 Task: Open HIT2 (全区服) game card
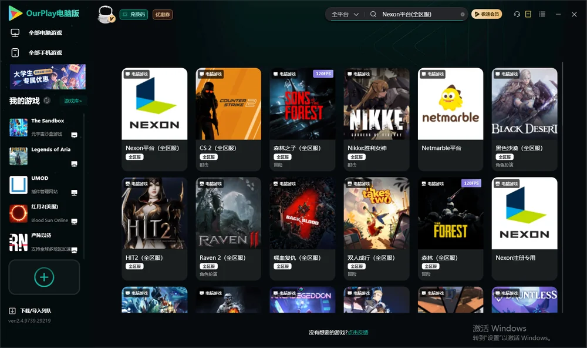154,229
